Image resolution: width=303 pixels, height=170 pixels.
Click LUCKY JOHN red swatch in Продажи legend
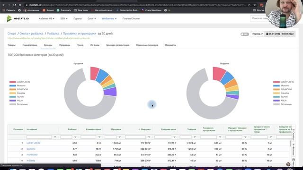(x=13, y=82)
